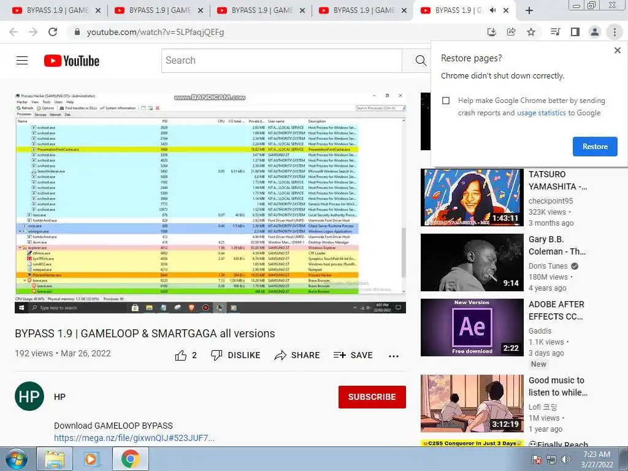Viewport: 628px width, 471px height.
Task: Open the Tatsuro Yamashita video thumbnail
Action: pyautogui.click(x=472, y=197)
